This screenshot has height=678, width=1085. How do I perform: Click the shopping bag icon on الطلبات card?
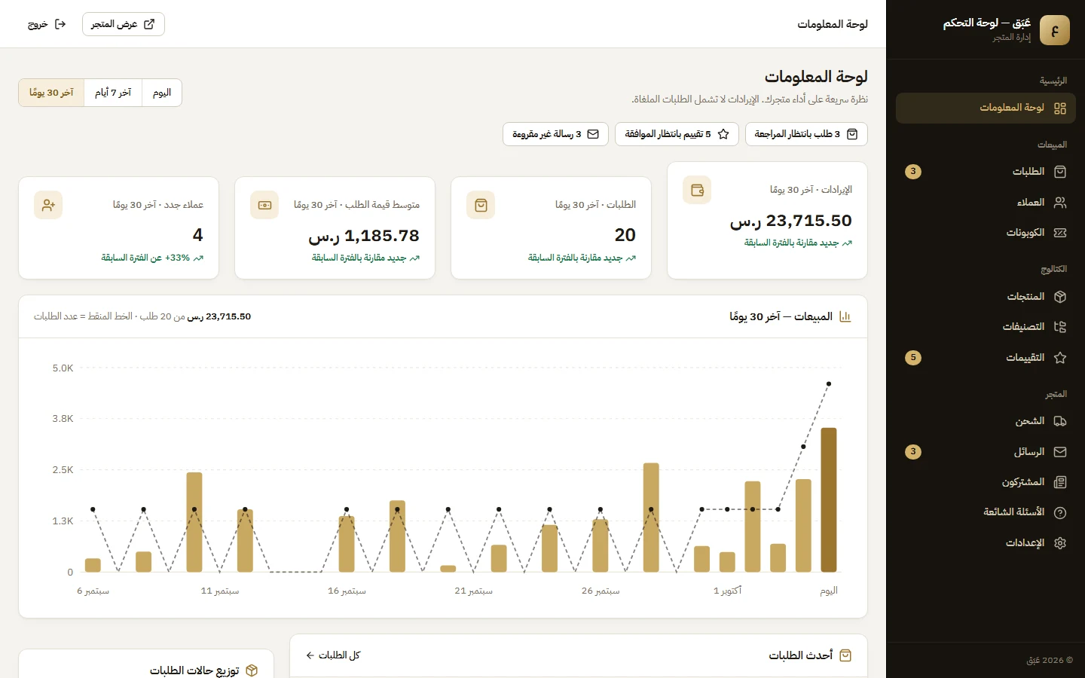(x=481, y=205)
